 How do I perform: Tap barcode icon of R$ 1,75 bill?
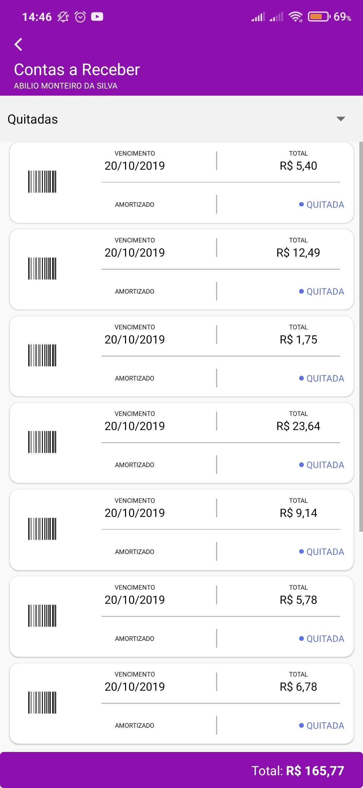(42, 356)
